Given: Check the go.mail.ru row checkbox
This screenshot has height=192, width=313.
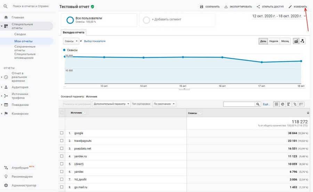Looking at the screenshot, I should click(x=62, y=187).
